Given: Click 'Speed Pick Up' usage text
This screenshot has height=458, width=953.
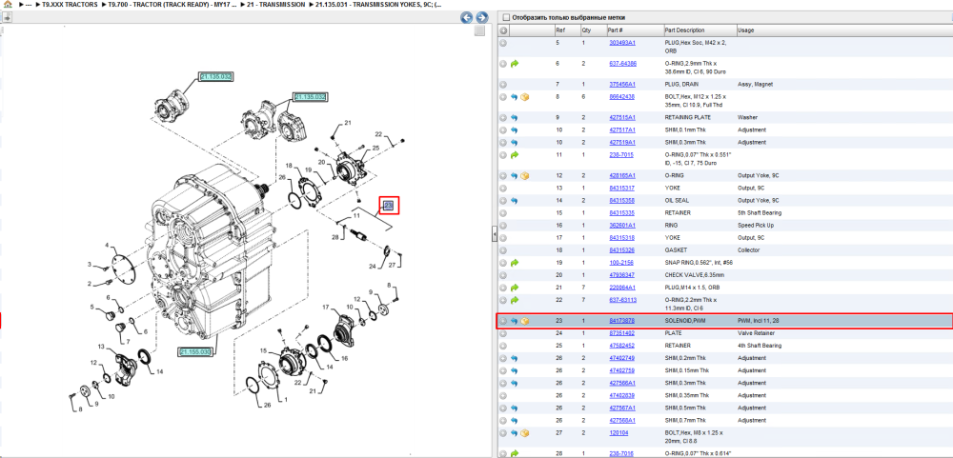Looking at the screenshot, I should point(756,226).
